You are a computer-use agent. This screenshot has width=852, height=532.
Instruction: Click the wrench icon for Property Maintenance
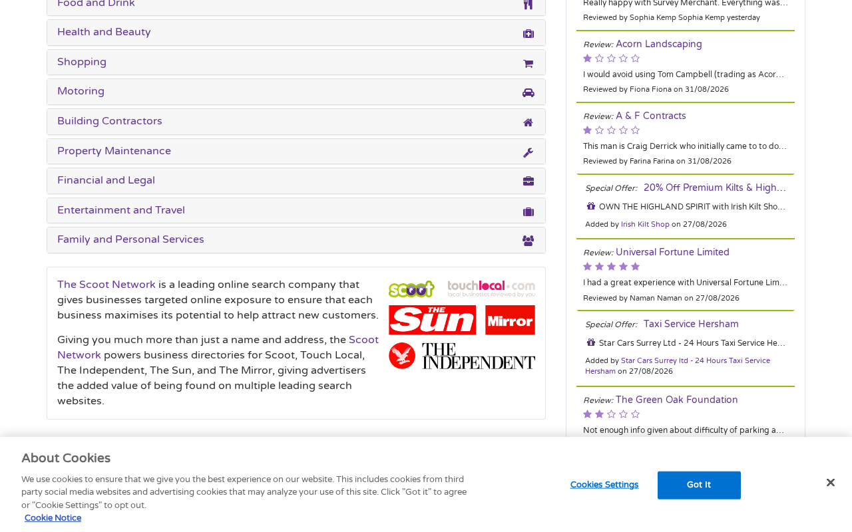point(528,152)
